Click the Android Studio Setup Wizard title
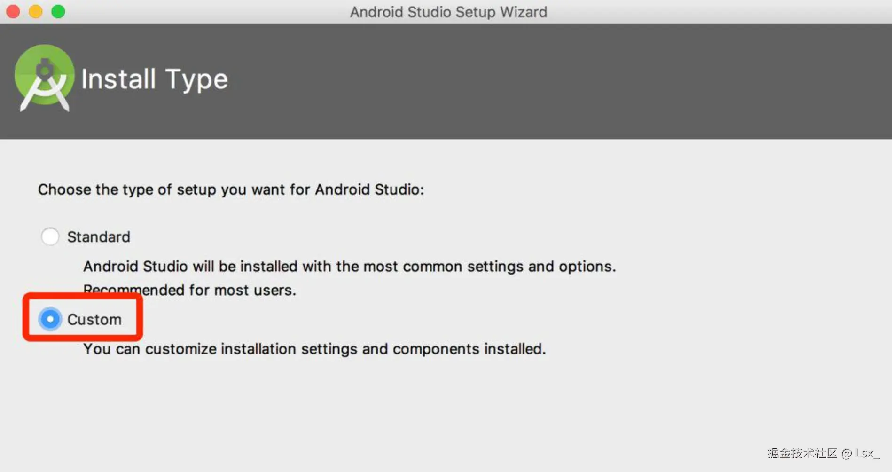This screenshot has width=892, height=472. (x=448, y=12)
